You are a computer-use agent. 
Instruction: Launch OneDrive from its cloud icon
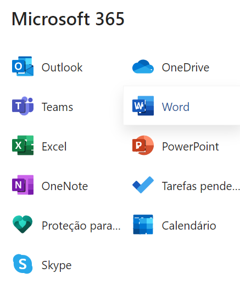click(143, 66)
